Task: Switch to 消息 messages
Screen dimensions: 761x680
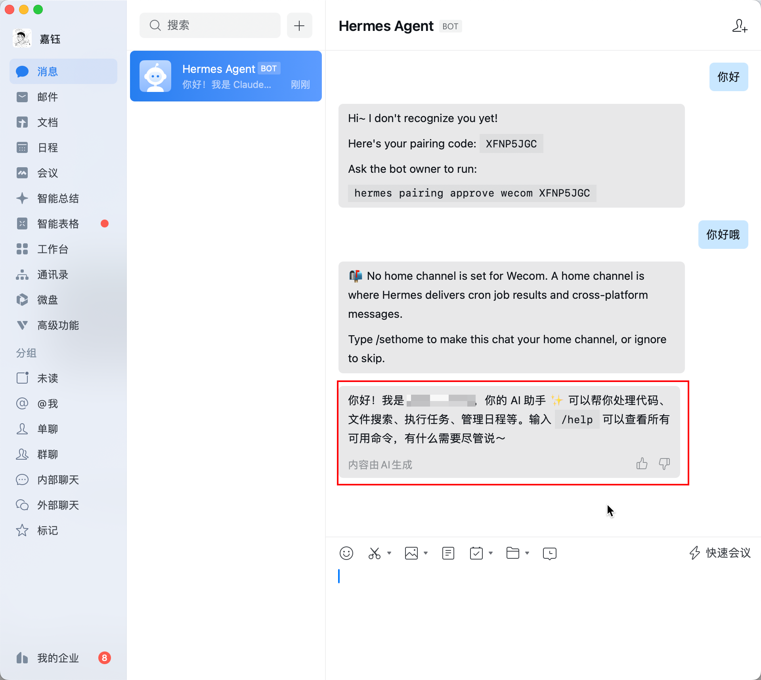Action: click(47, 71)
